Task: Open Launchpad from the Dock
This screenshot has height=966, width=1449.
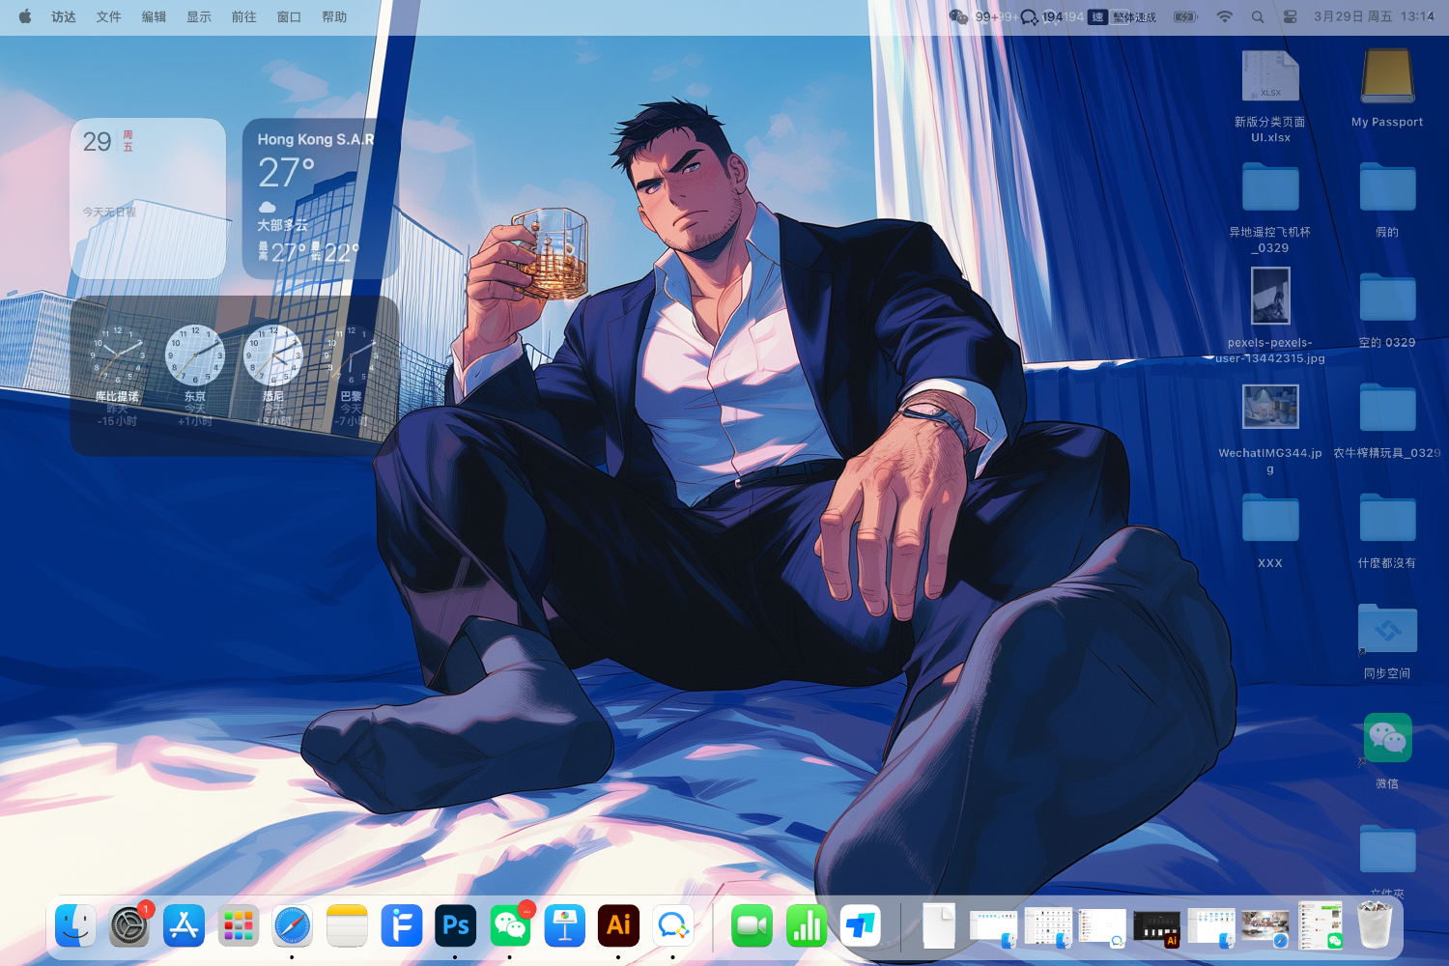Action: 238,925
